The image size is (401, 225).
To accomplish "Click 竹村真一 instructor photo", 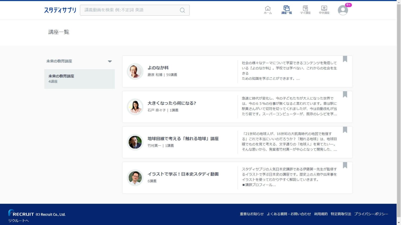I will click(135, 142).
